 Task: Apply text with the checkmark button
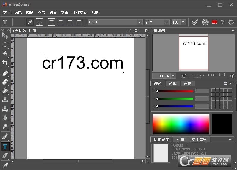pyautogui.click(x=195, y=22)
